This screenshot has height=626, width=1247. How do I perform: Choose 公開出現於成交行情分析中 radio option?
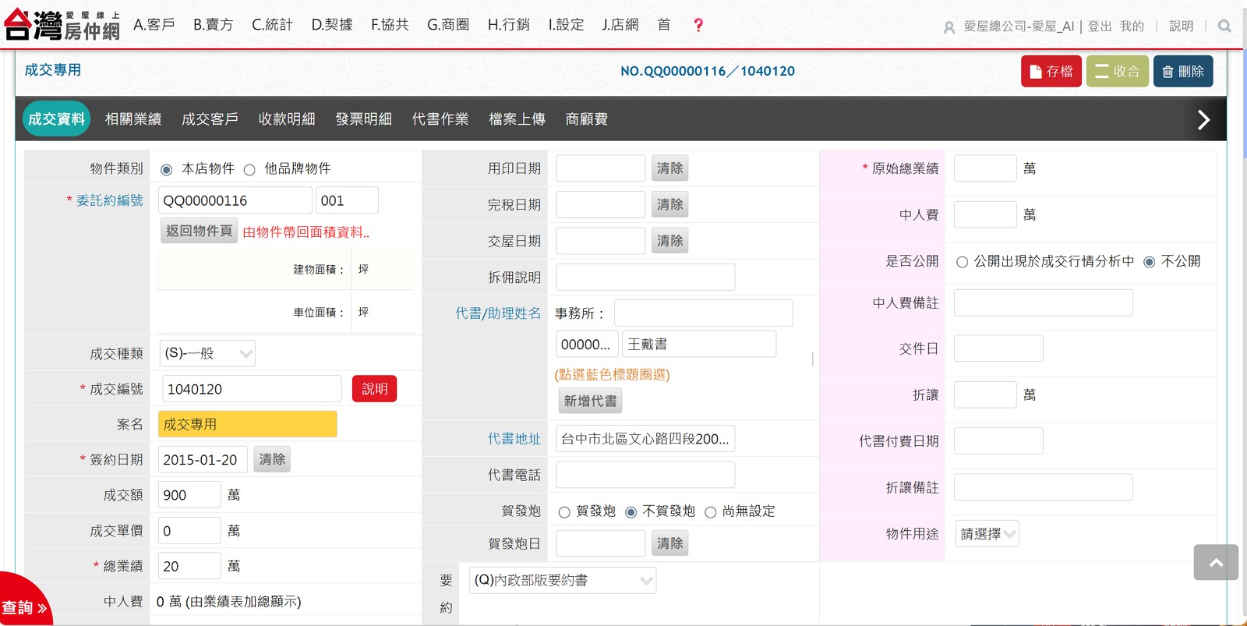pos(963,262)
